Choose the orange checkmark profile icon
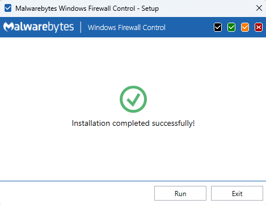Viewport: 266px width, 204px height. tap(245, 27)
